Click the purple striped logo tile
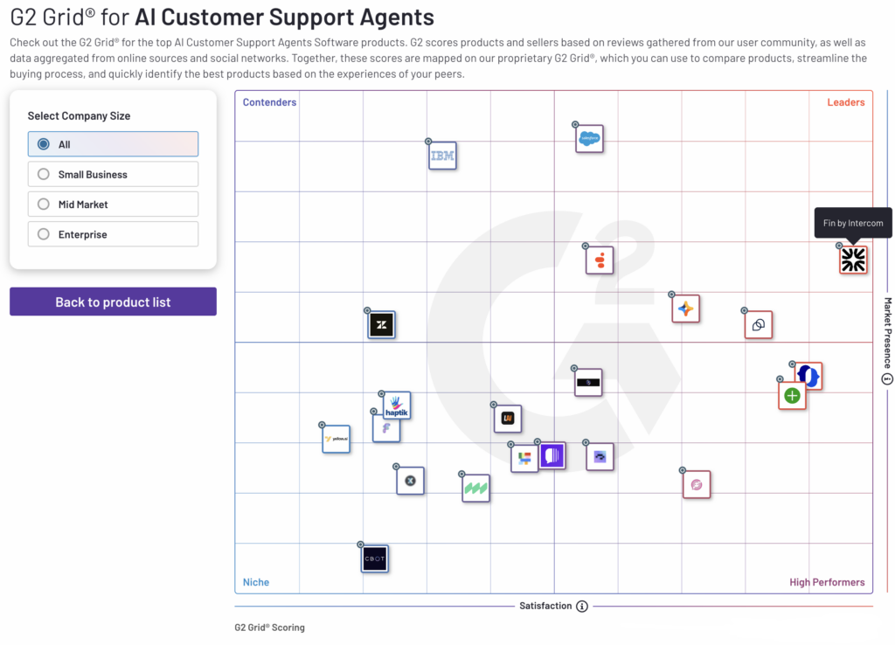 tap(552, 455)
